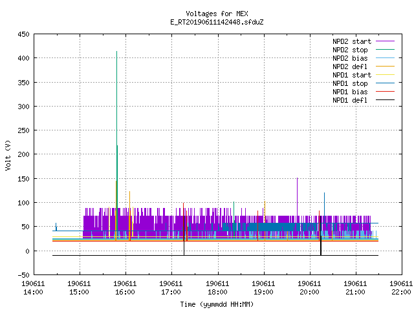Click the x-axis time label 18:00

(x=217, y=293)
